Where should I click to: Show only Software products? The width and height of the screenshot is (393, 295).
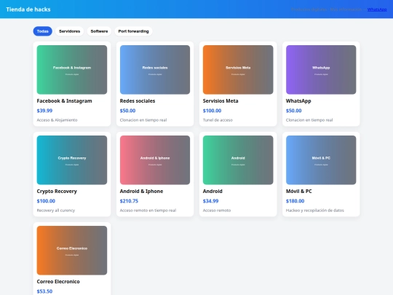click(99, 31)
